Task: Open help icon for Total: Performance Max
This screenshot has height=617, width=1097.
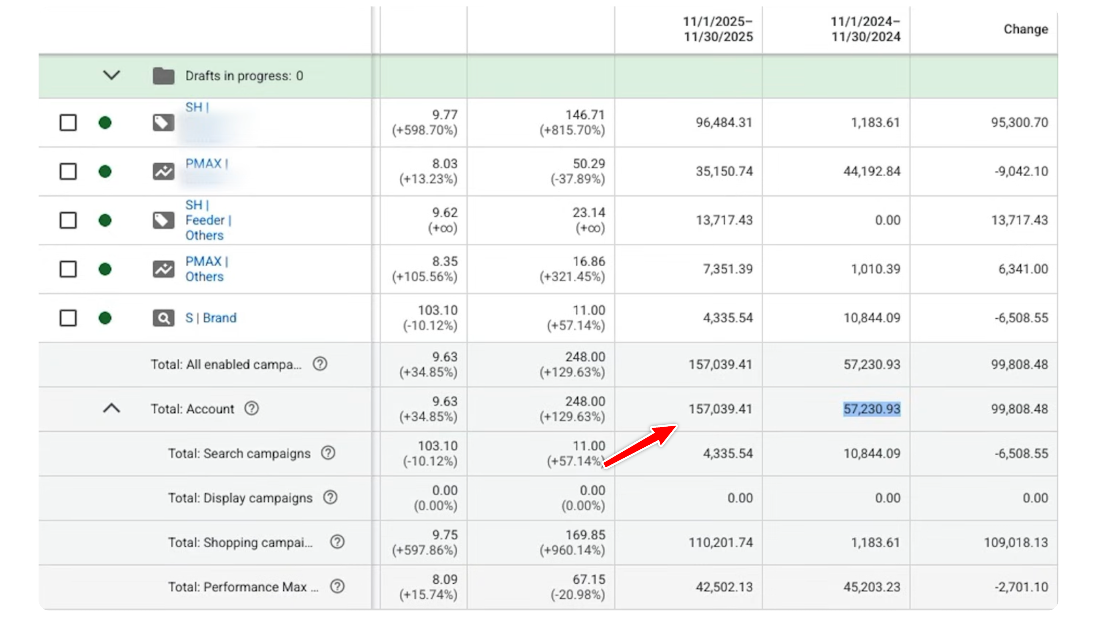Action: pos(337,586)
